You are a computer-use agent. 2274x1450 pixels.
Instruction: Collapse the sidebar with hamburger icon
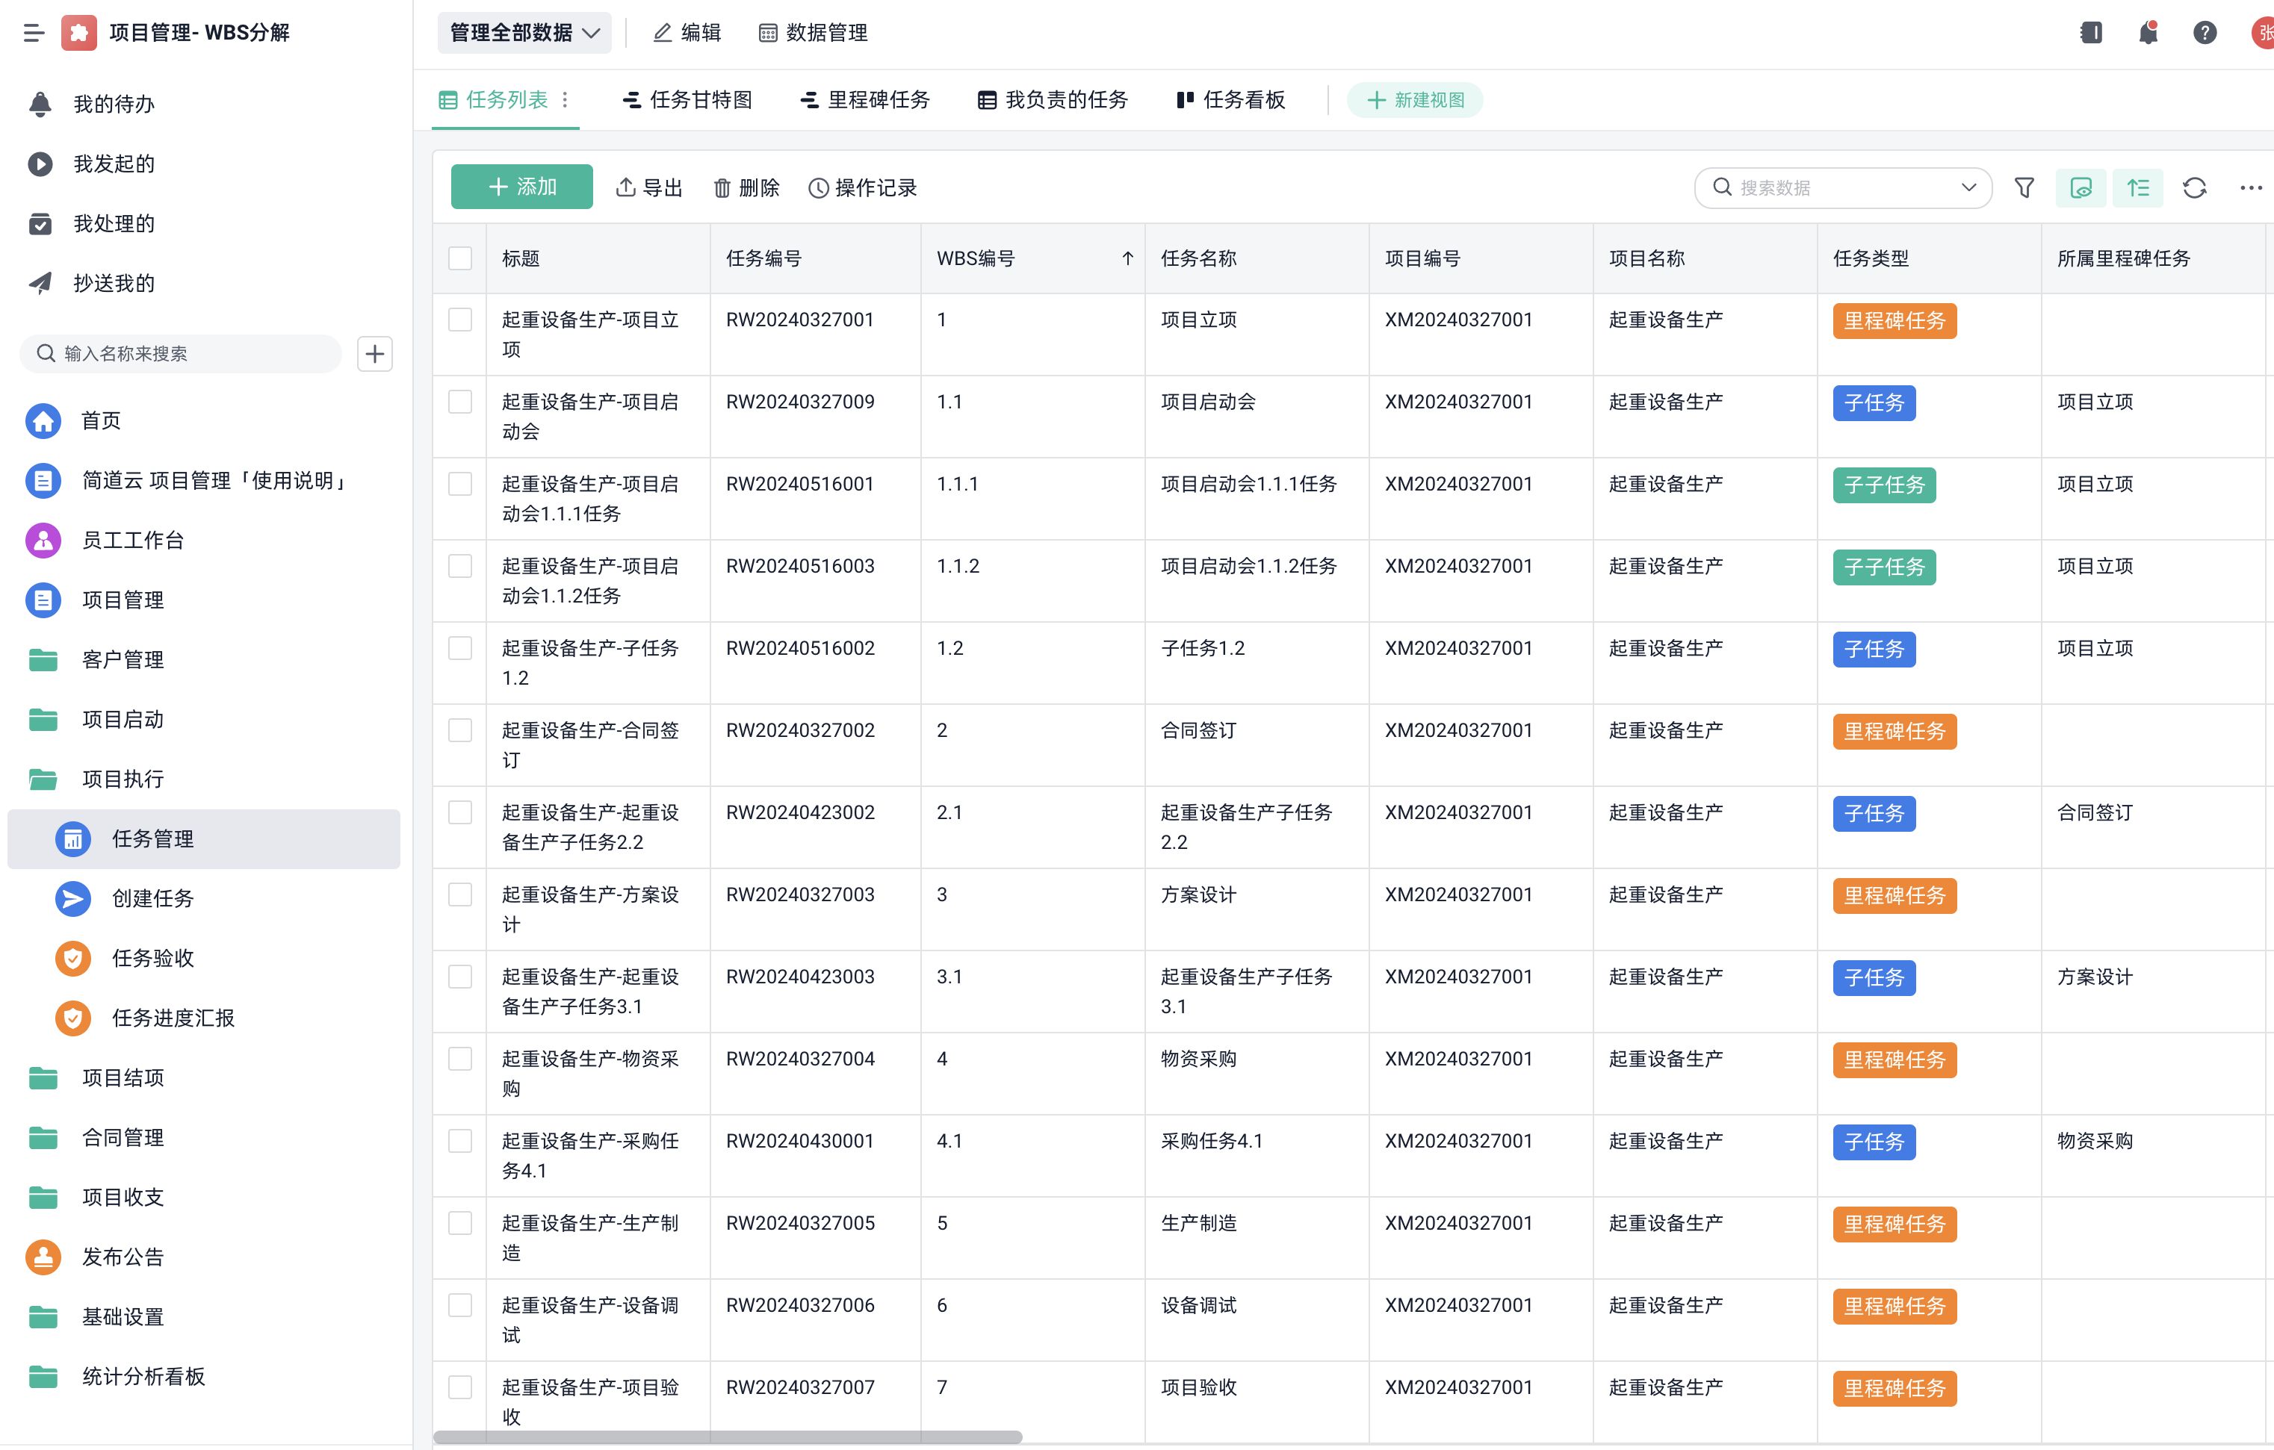tap(34, 33)
